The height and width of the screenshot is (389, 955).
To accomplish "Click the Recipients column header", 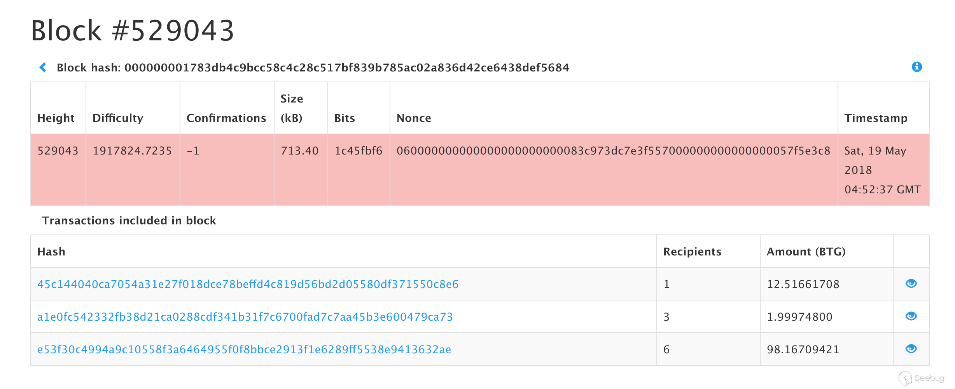I will [x=692, y=252].
